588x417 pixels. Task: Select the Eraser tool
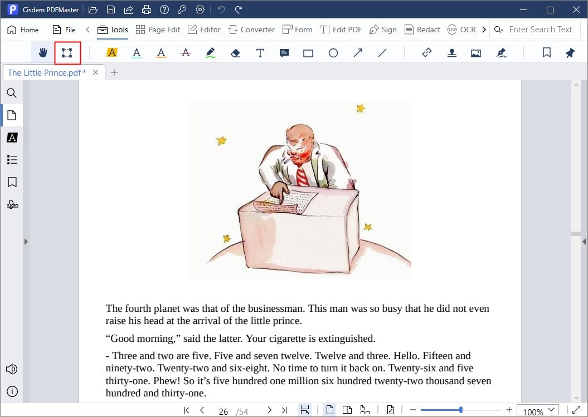[x=235, y=53]
